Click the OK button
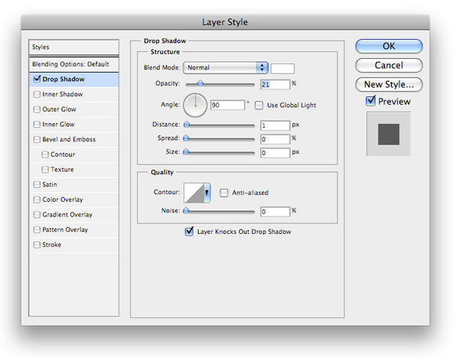 389,46
